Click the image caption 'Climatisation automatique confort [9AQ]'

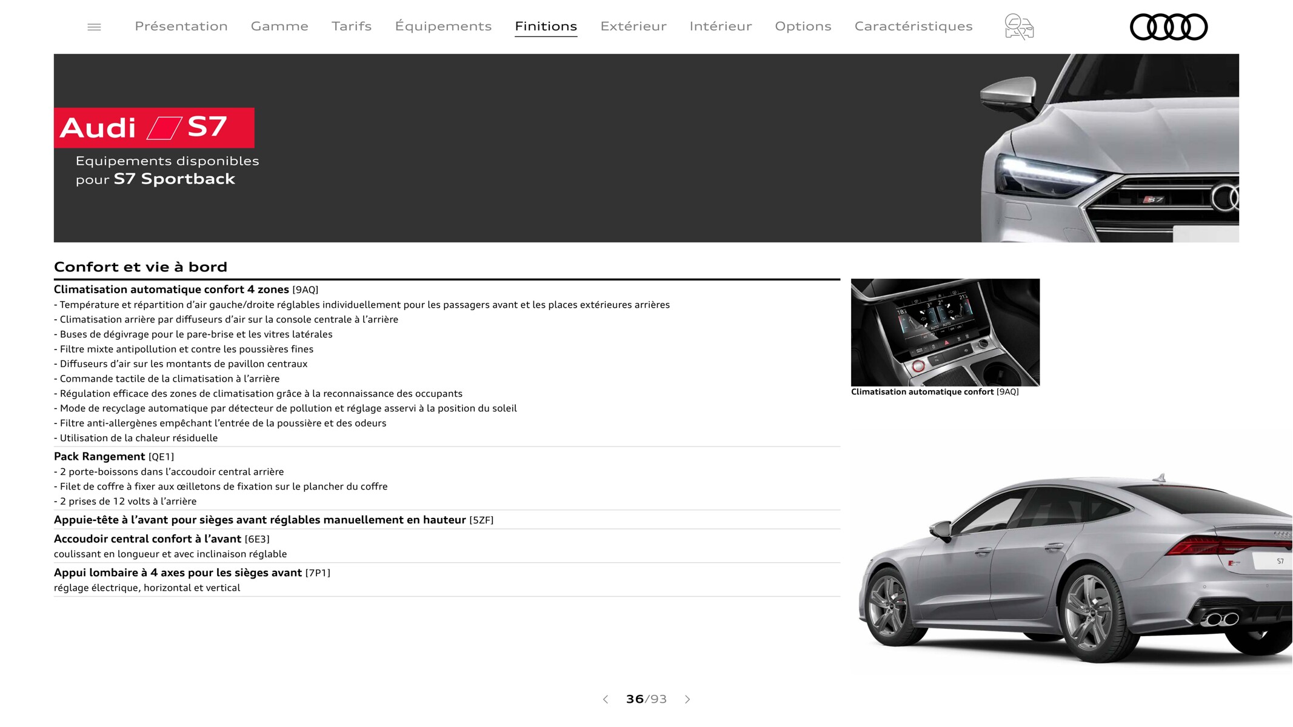935,392
